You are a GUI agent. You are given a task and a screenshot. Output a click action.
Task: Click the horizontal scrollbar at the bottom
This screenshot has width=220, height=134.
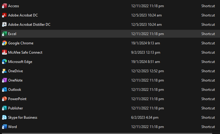tap(107, 133)
